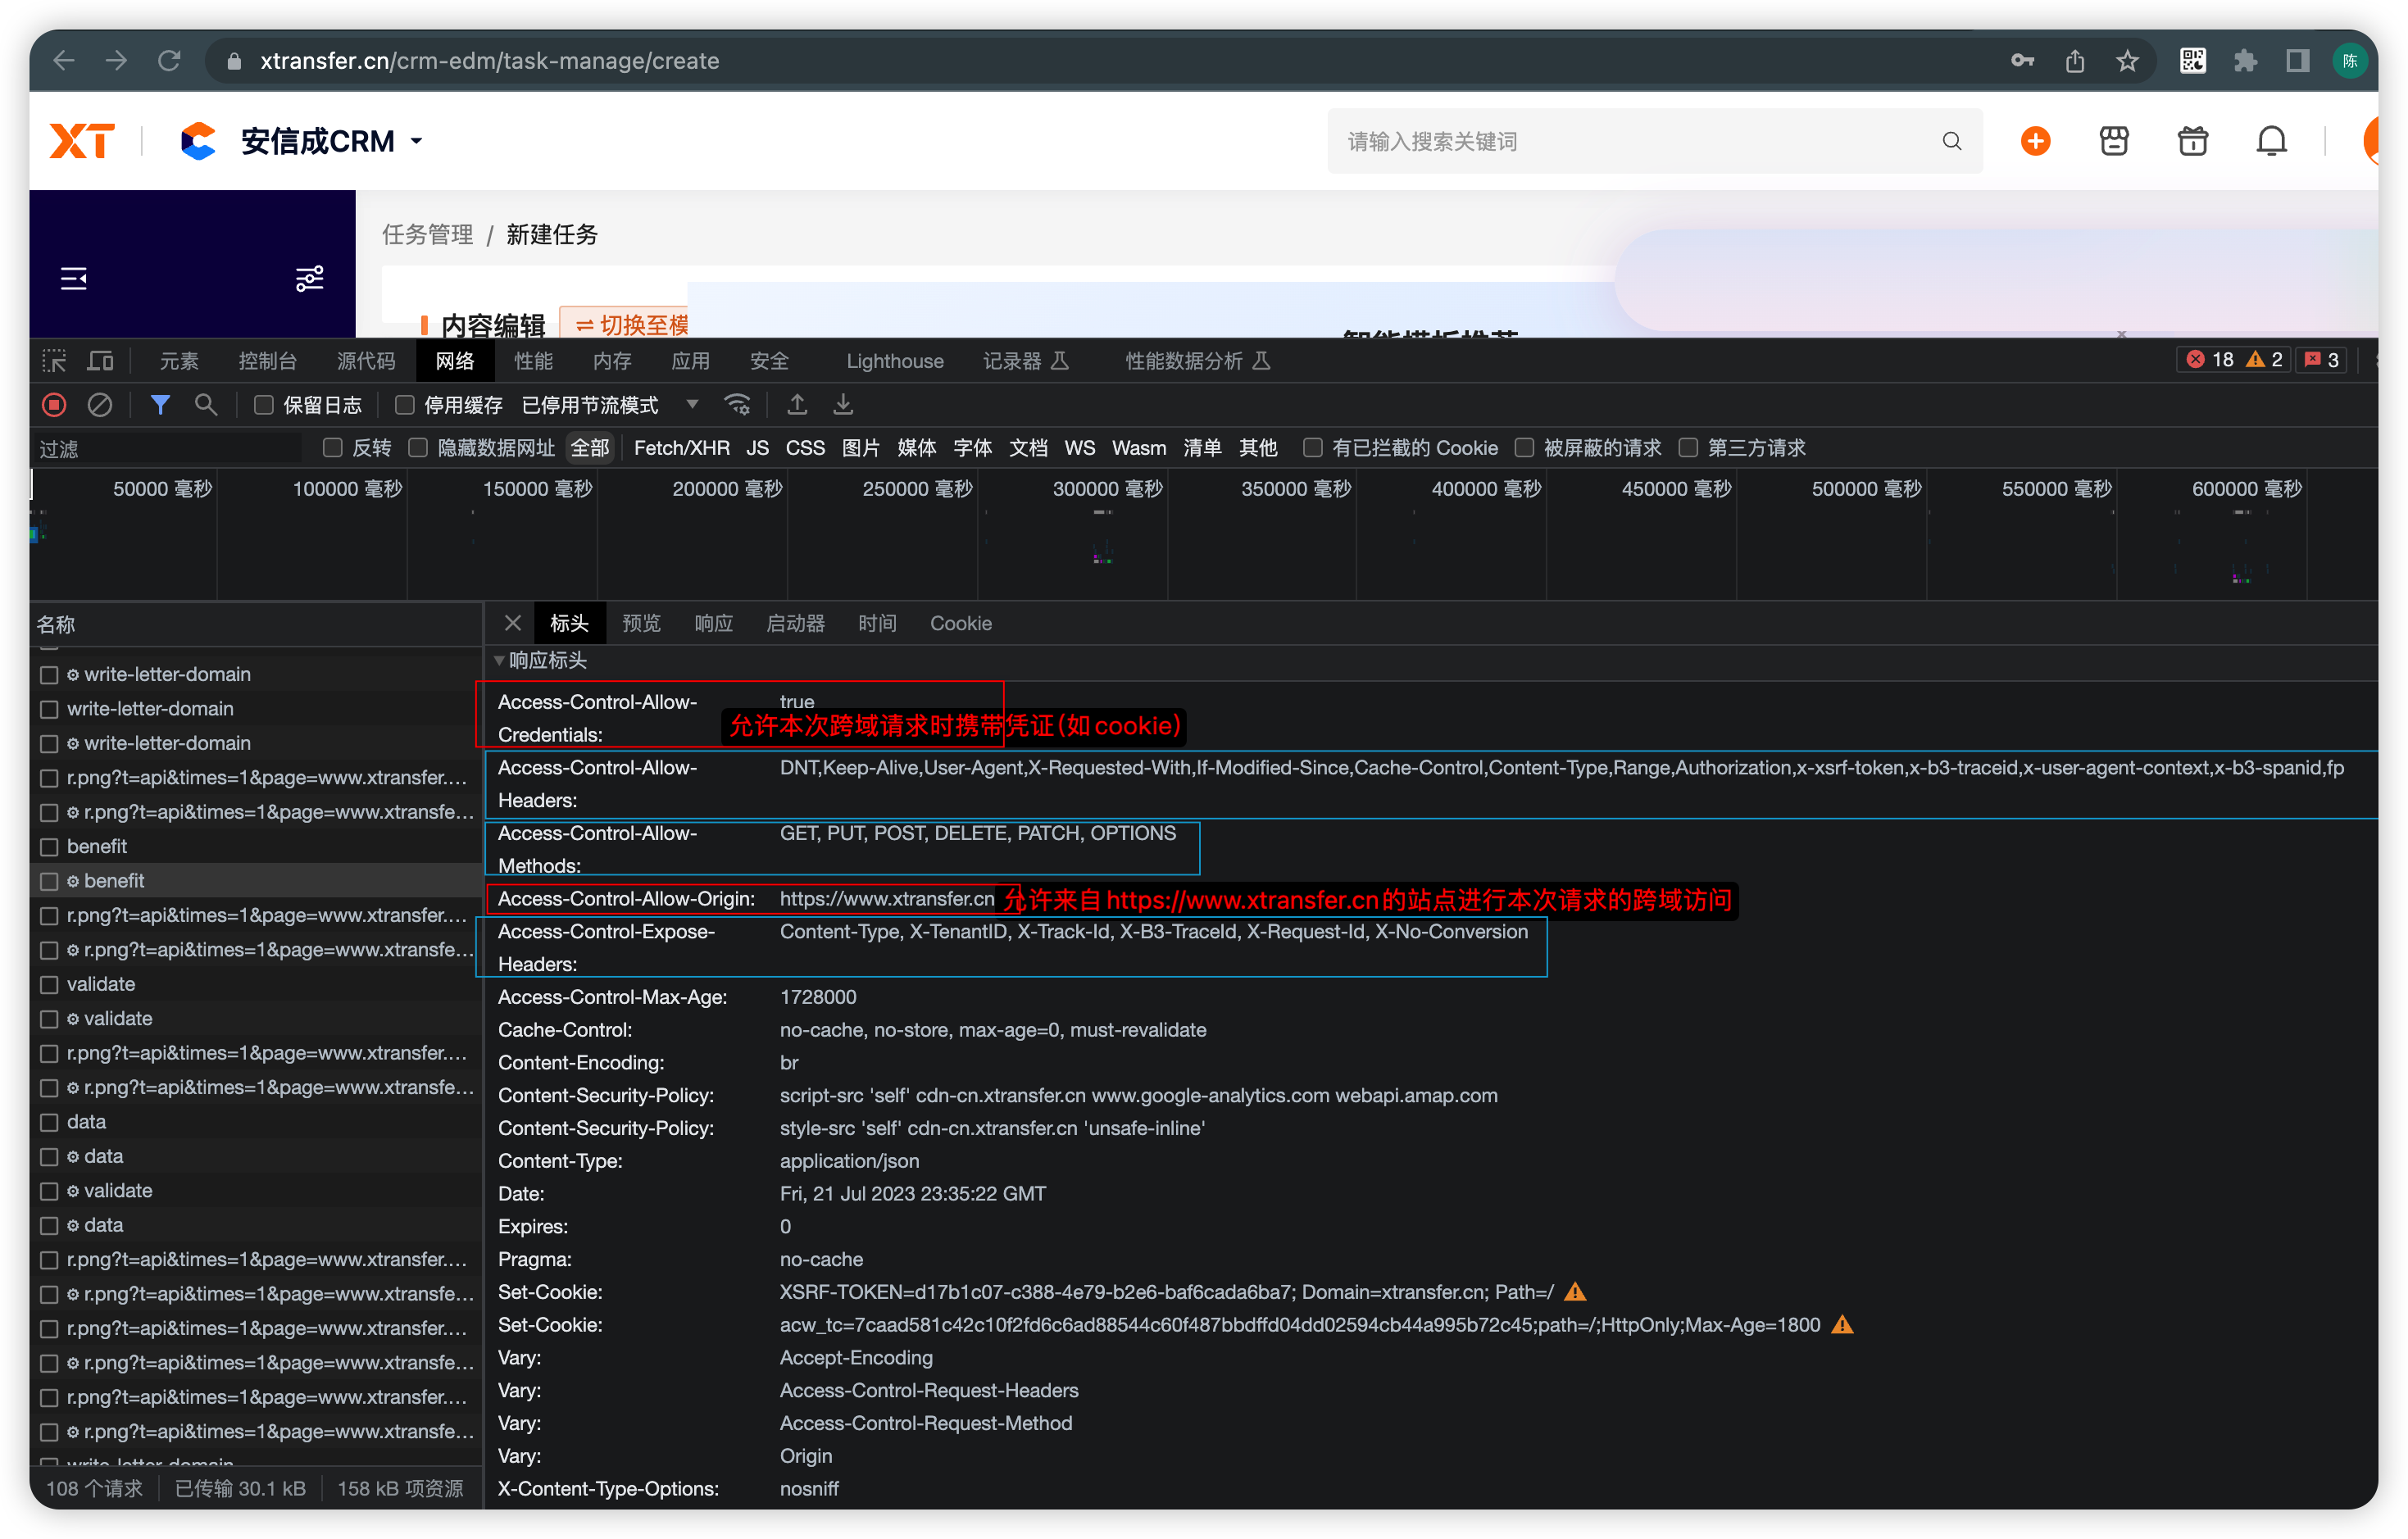Image resolution: width=2408 pixels, height=1539 pixels.
Task: Open the network search magnifier
Action: (x=206, y=405)
